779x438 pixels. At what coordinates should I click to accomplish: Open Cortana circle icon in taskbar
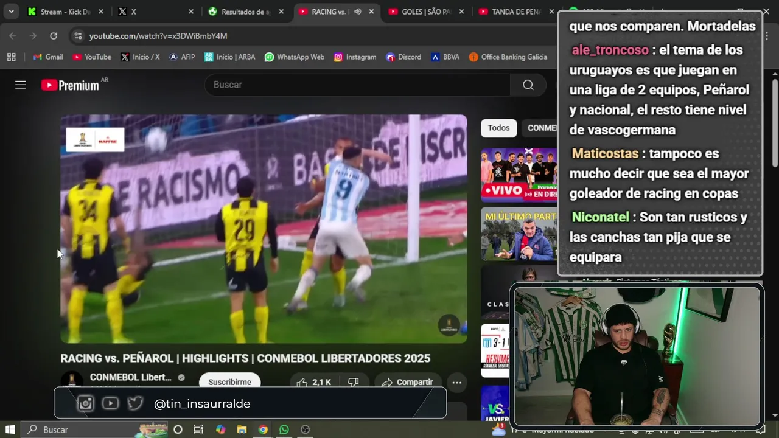tap(178, 429)
